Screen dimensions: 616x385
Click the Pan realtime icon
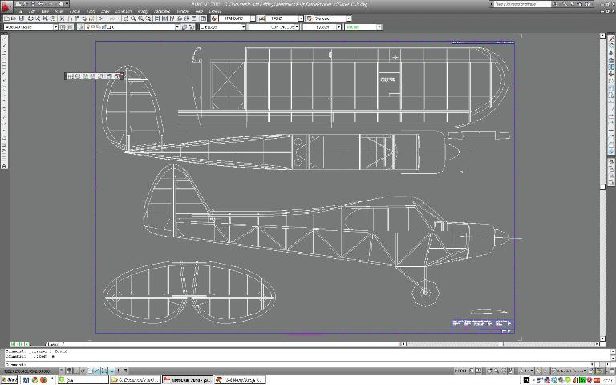click(x=126, y=18)
